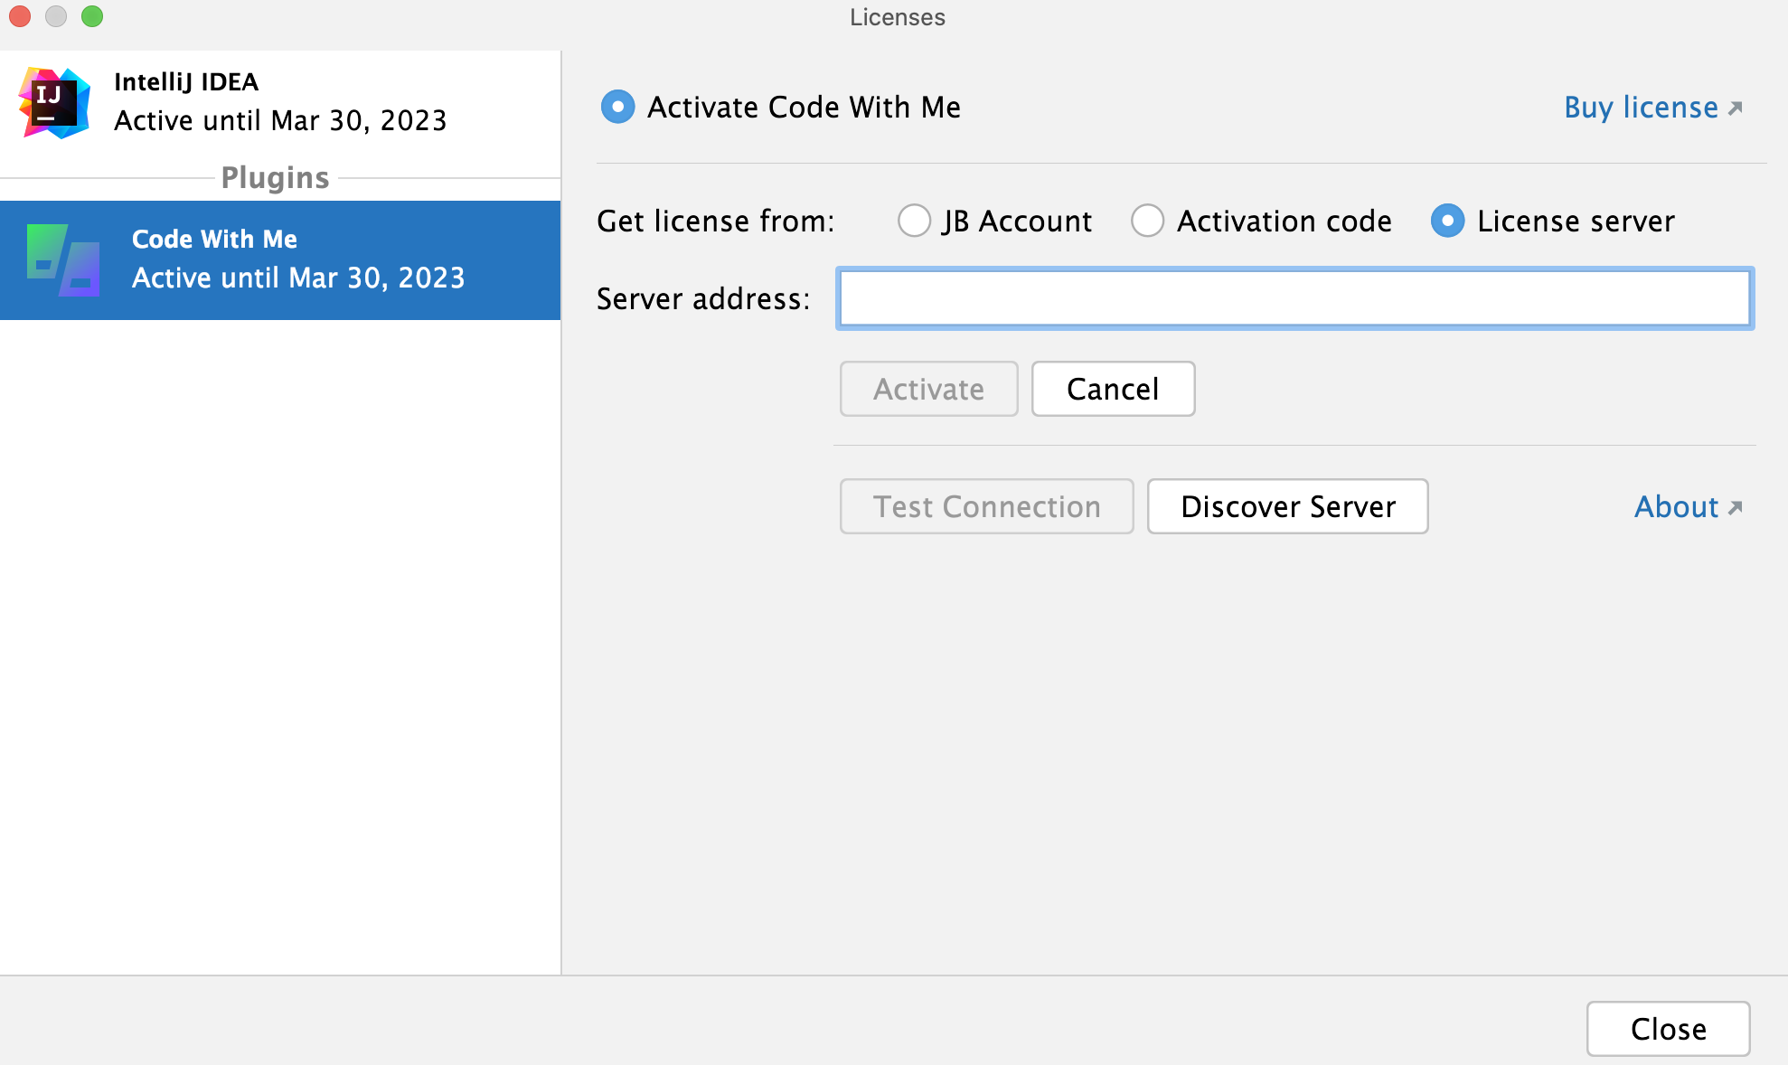Image resolution: width=1788 pixels, height=1065 pixels.
Task: Select the License server radio button
Action: coord(1445,221)
